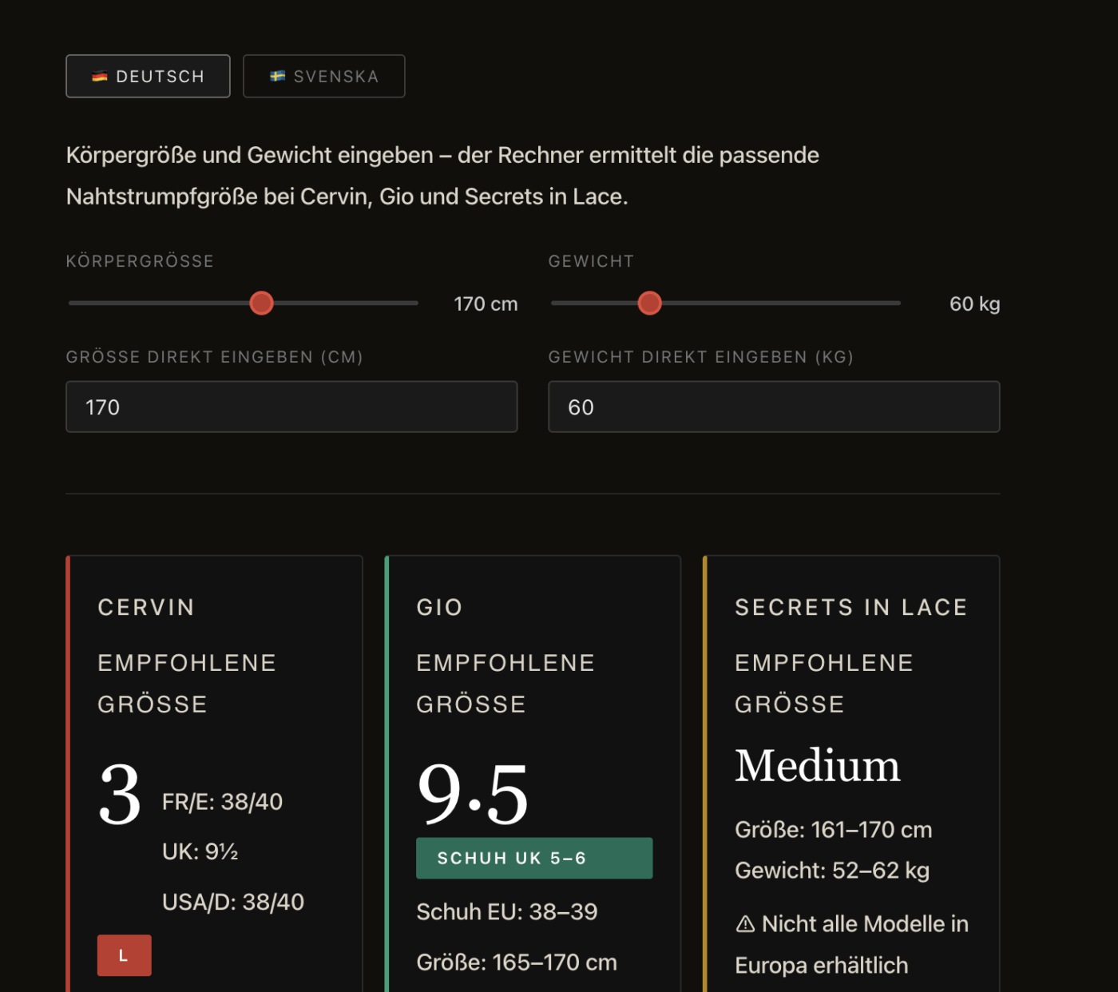Click the Körpergrösse slider handle

pos(261,304)
